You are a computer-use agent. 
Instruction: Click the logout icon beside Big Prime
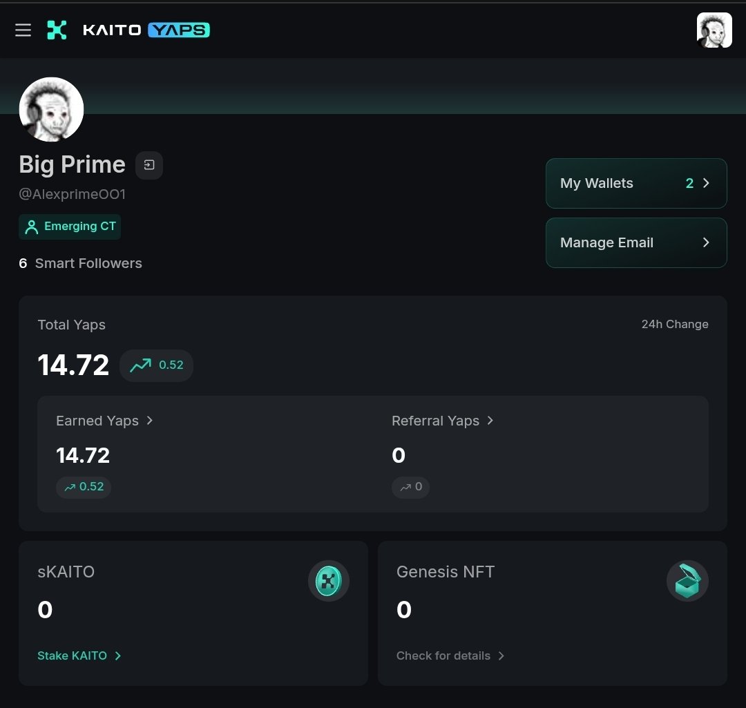coord(149,165)
